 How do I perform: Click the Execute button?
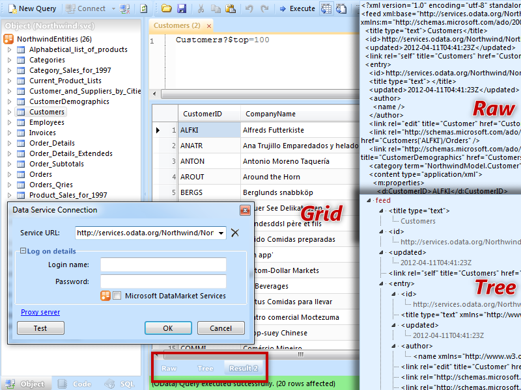point(297,8)
